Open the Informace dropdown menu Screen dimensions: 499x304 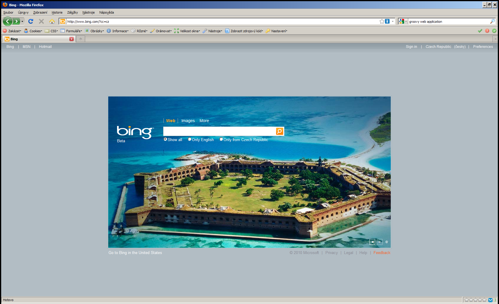(118, 31)
